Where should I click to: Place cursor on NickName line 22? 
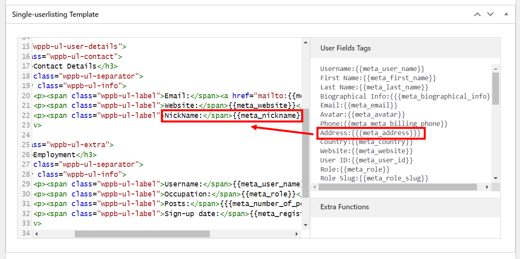click(231, 116)
